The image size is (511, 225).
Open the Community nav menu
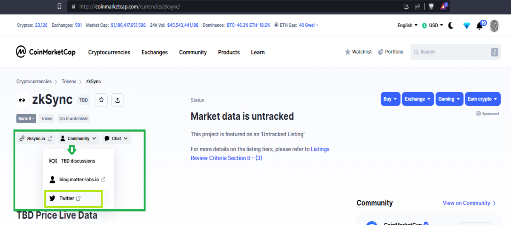[x=193, y=53]
